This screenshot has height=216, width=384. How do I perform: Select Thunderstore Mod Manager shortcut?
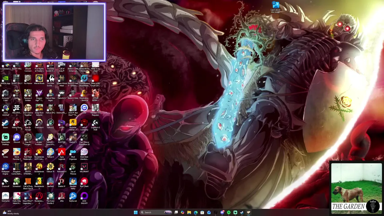pos(84,81)
